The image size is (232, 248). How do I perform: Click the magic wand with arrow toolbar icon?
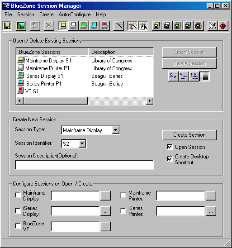click(x=118, y=26)
